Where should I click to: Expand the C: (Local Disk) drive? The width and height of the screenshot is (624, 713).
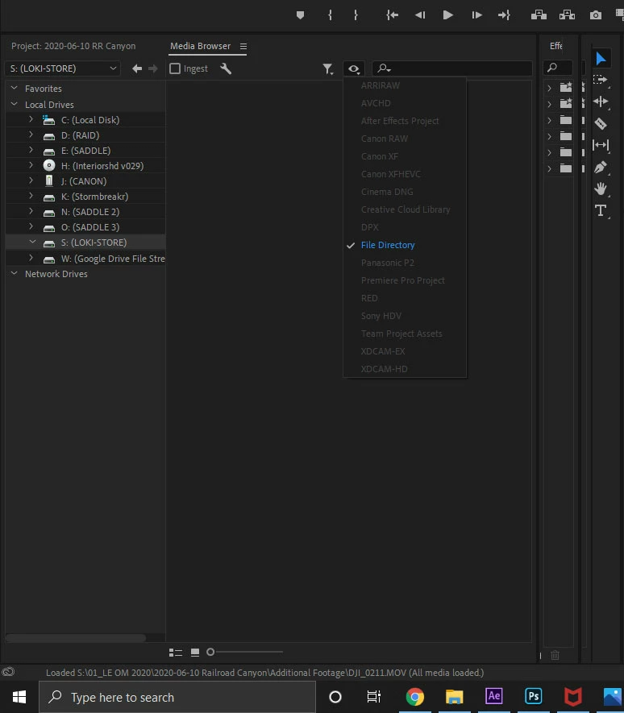click(31, 119)
